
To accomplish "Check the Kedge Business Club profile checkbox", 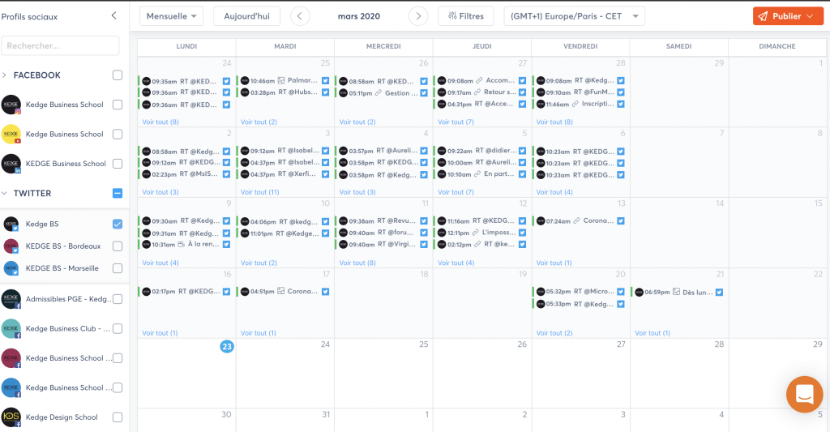I will [118, 329].
